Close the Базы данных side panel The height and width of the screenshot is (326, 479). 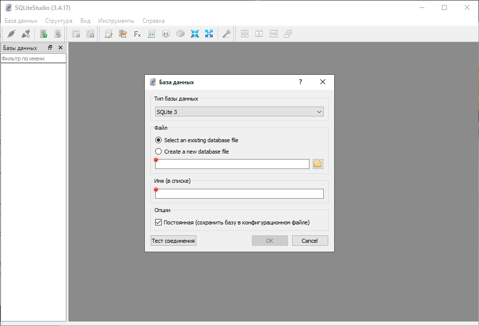click(x=60, y=48)
